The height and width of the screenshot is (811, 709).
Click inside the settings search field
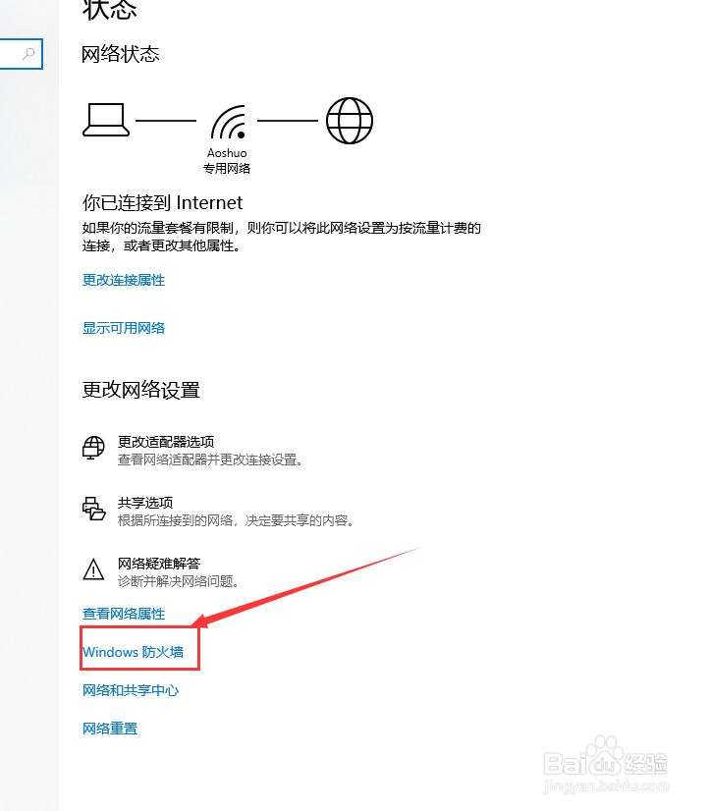tap(21, 54)
